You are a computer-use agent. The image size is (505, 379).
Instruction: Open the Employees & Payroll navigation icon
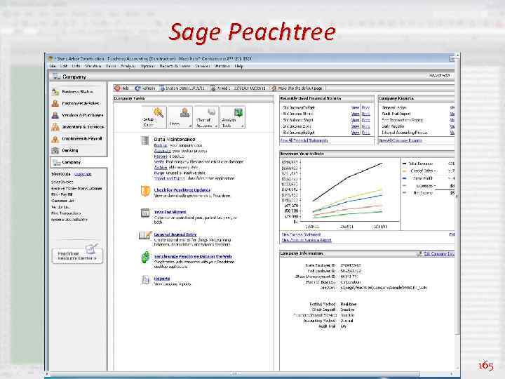point(55,139)
